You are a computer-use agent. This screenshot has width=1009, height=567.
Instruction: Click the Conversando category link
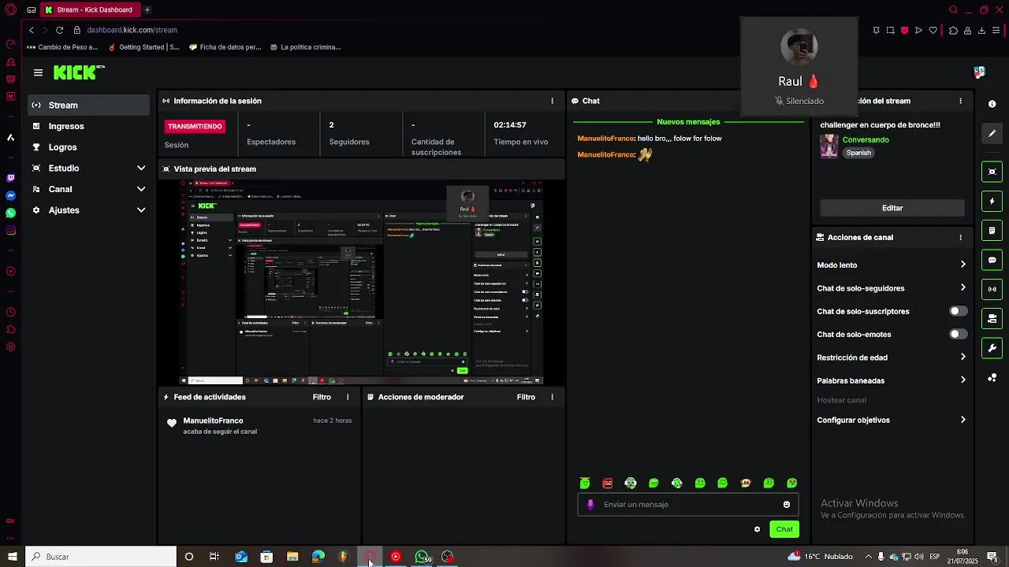pos(866,140)
